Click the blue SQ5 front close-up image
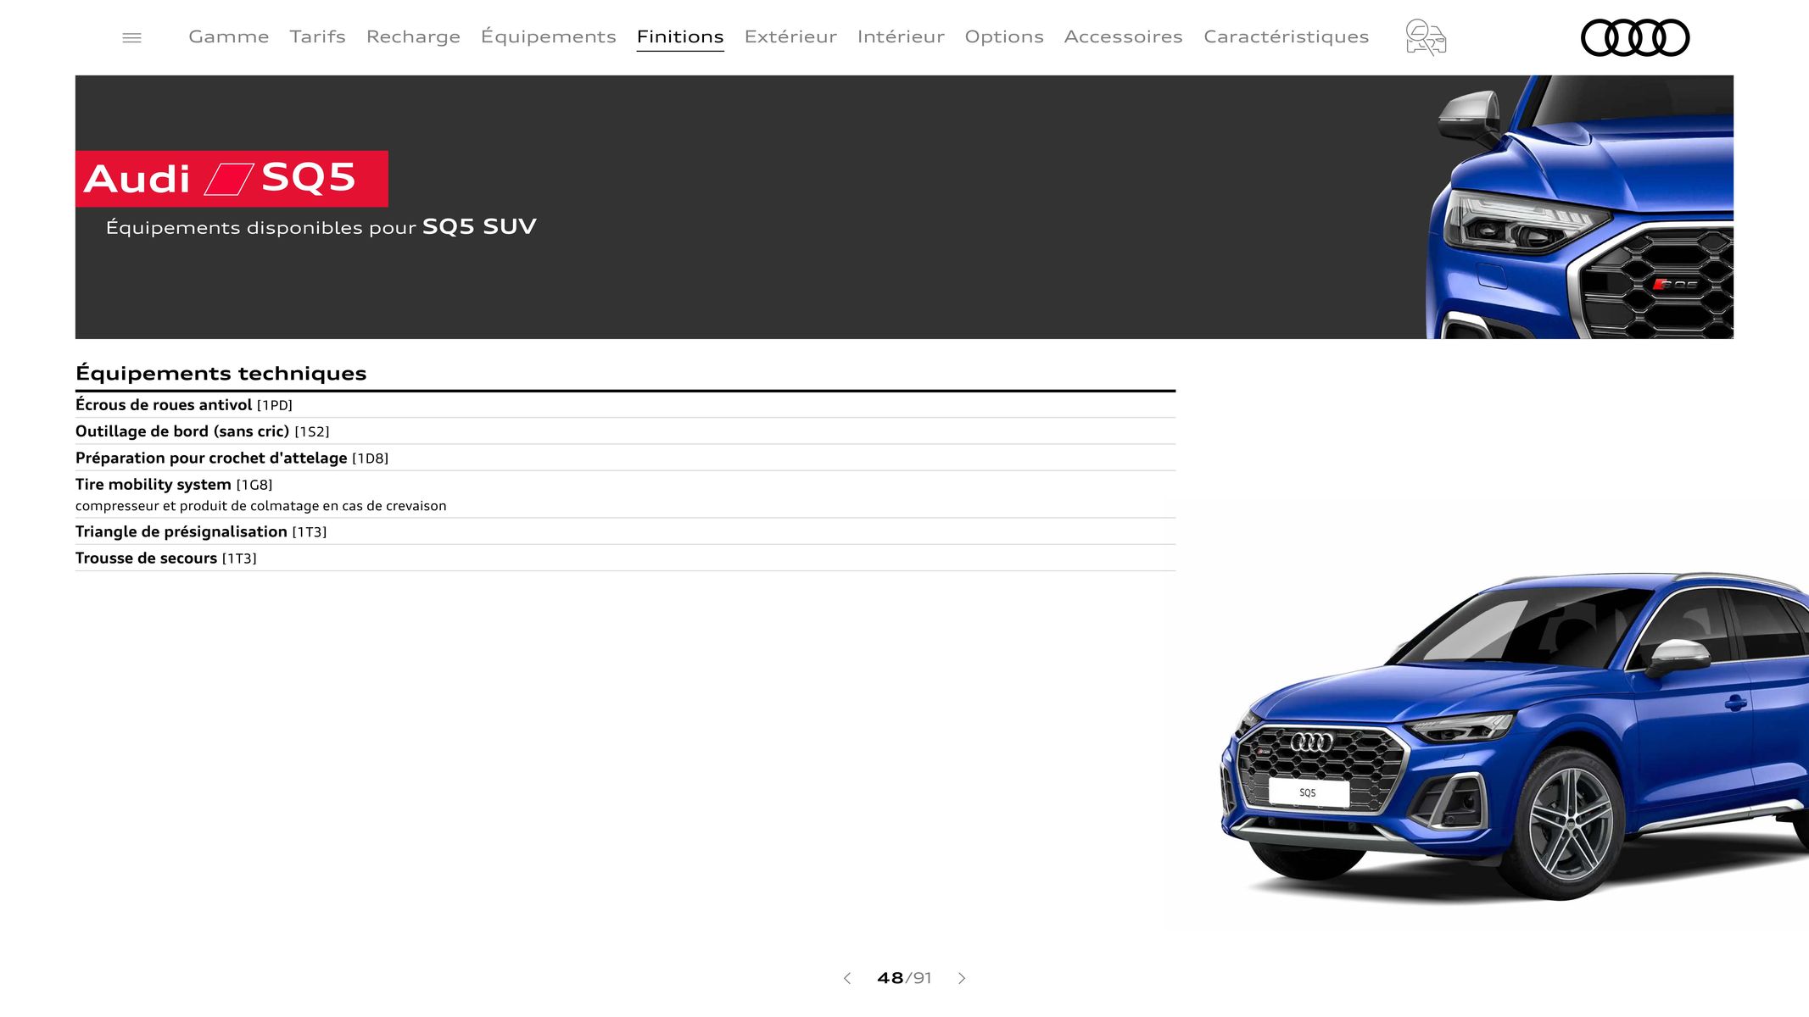This screenshot has width=1809, height=1017. [x=1579, y=207]
